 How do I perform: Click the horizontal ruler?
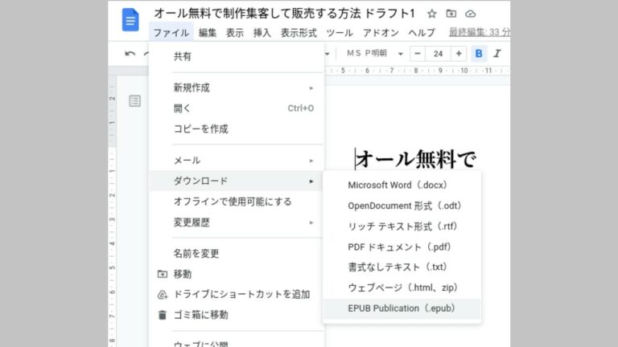coord(418,71)
